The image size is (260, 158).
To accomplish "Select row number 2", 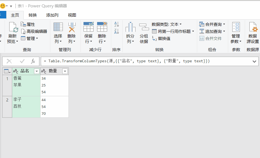I will pyautogui.click(x=7, y=107).
